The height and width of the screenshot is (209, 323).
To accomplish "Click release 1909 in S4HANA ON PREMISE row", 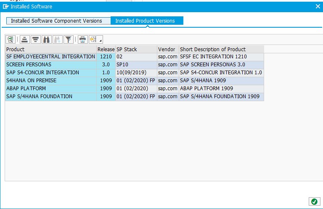I will click(106, 81).
